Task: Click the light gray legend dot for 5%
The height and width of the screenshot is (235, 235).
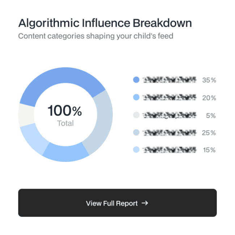Action: tap(136, 115)
